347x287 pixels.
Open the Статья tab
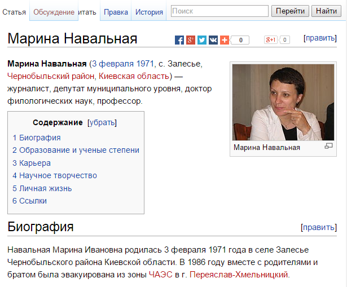pyautogui.click(x=14, y=12)
